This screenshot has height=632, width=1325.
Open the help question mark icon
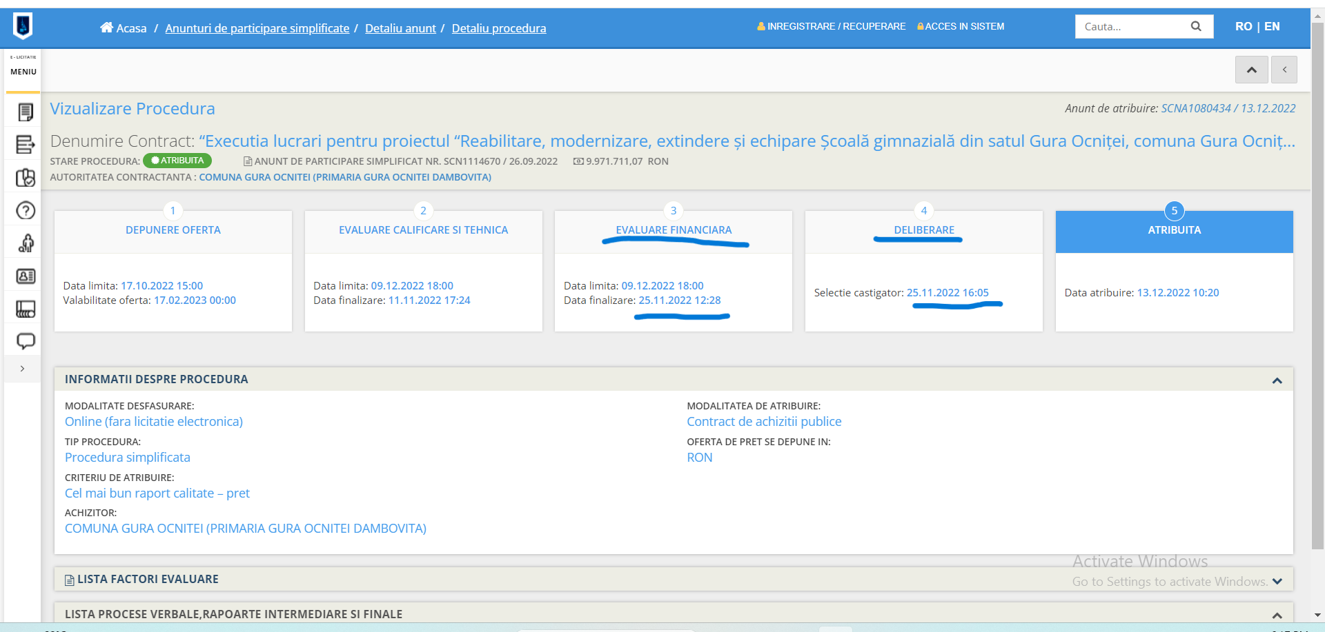pos(26,210)
